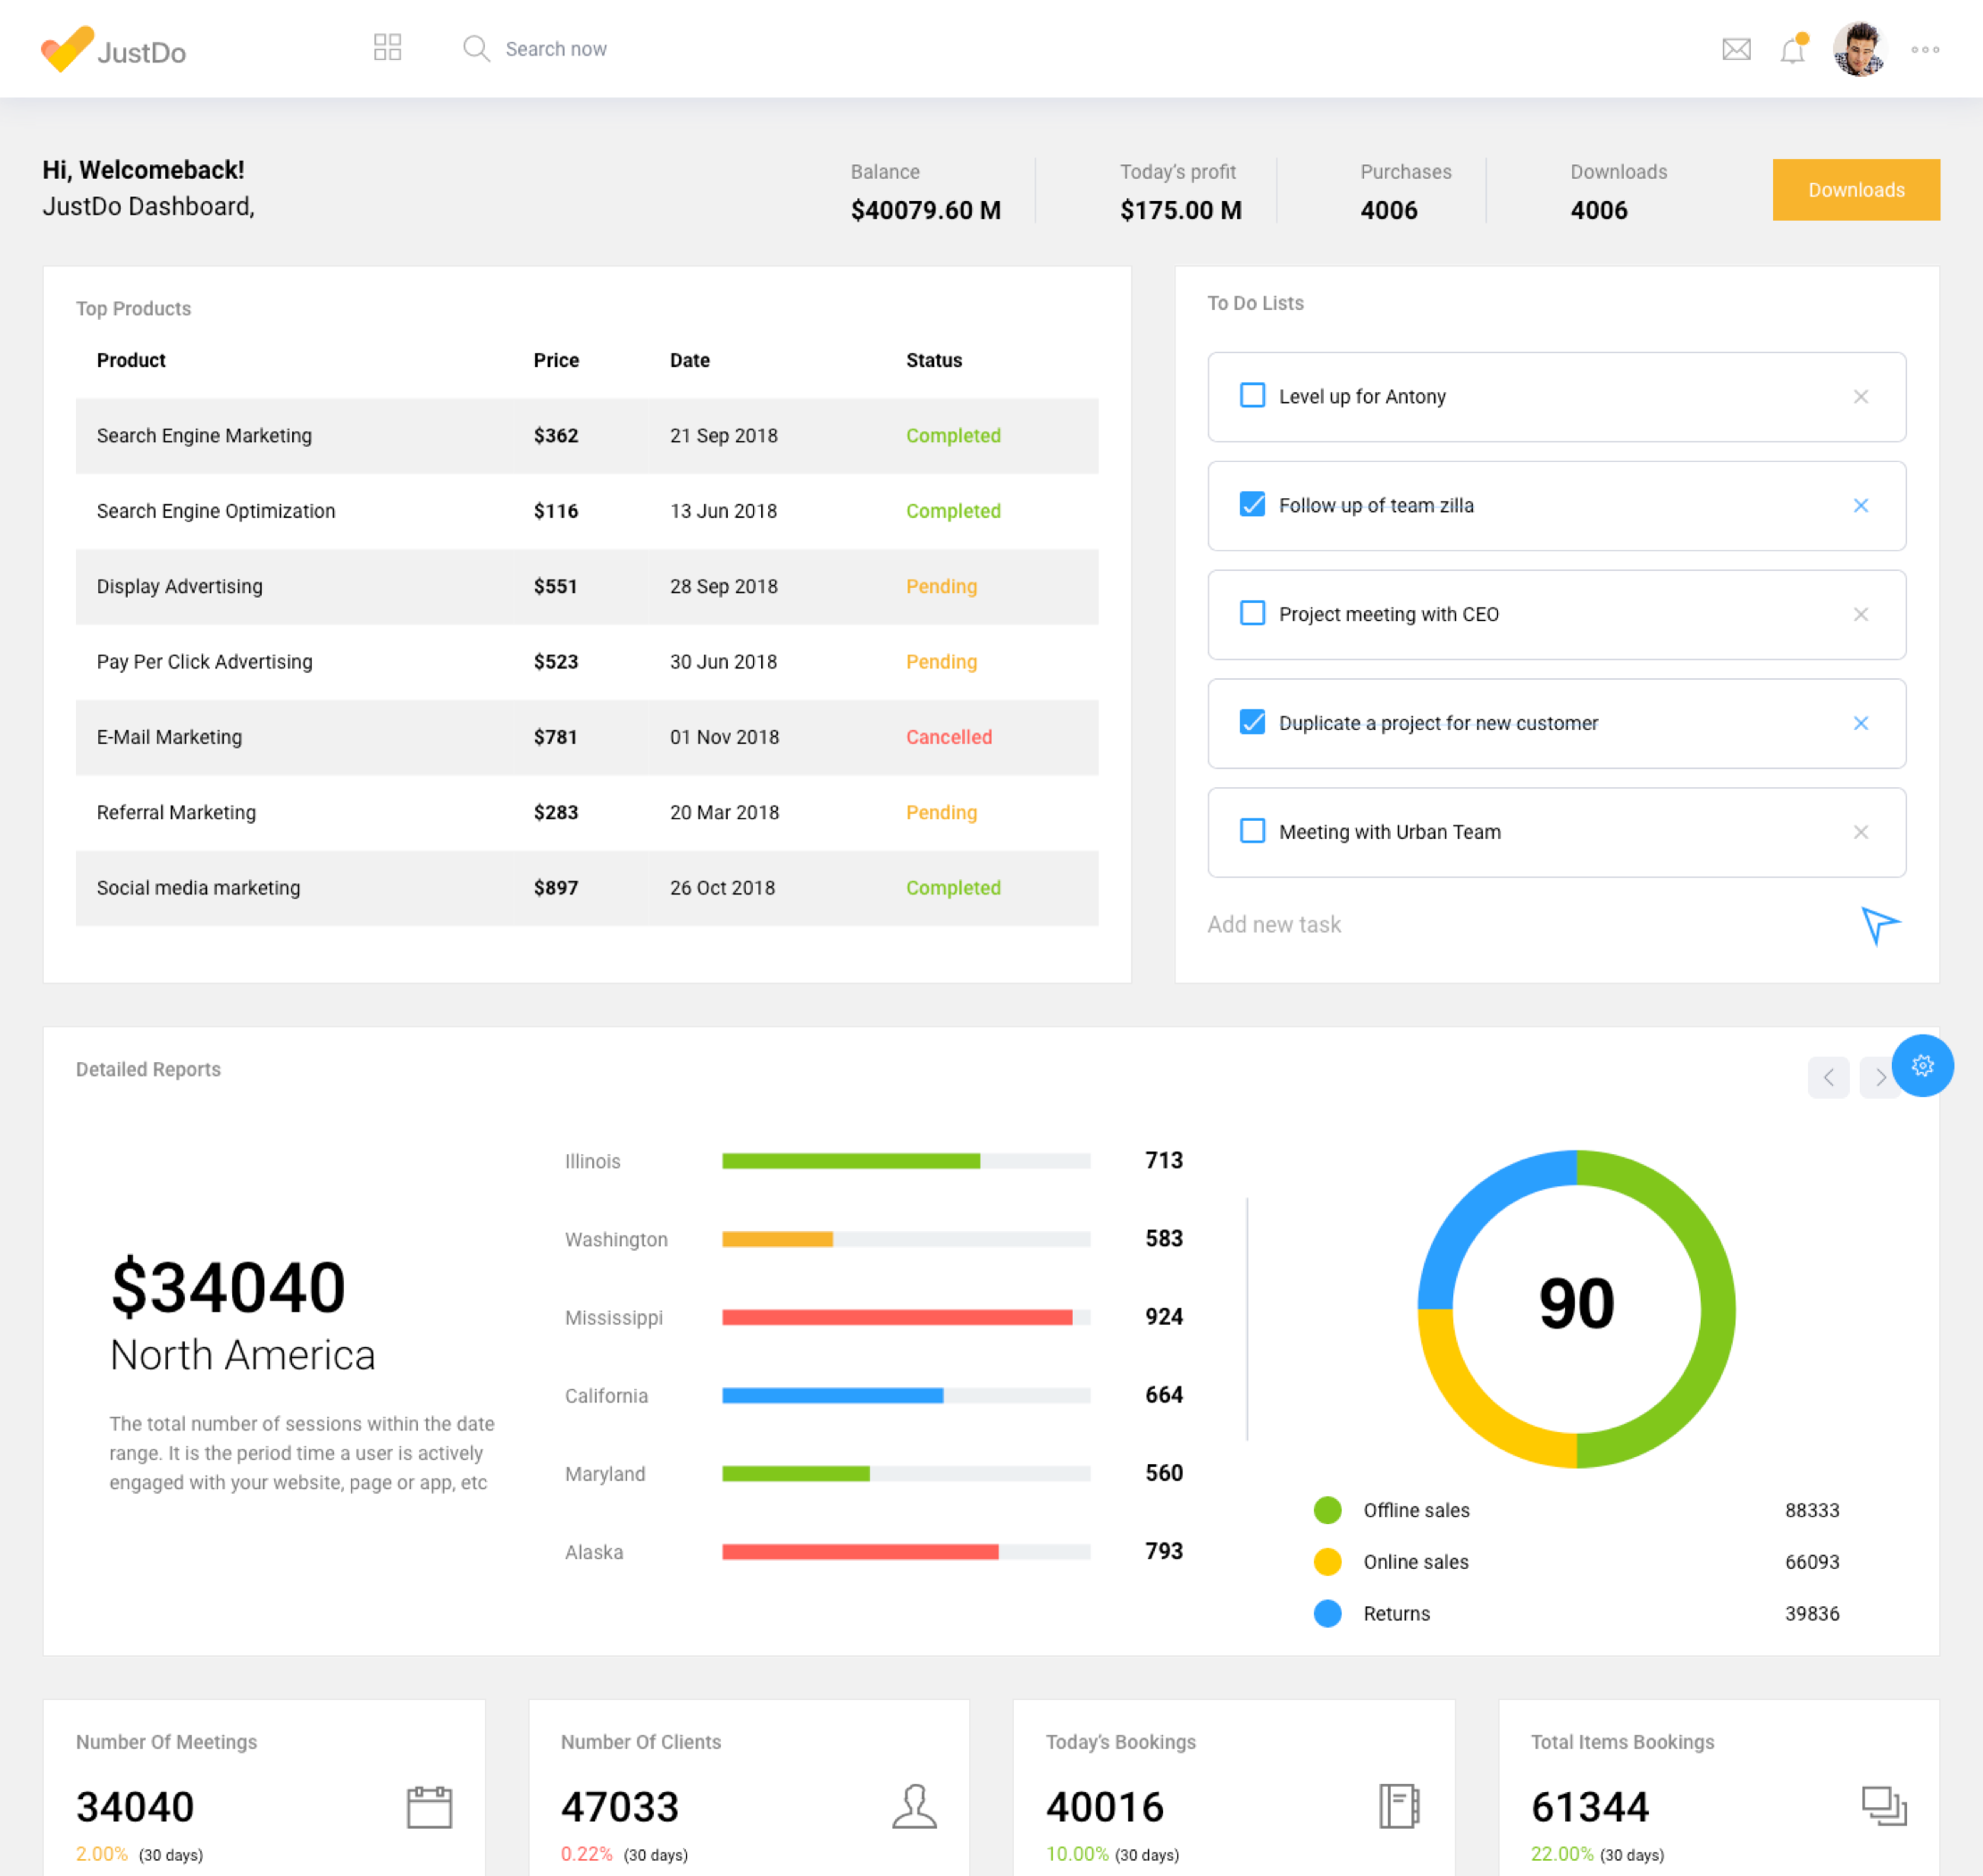Click the user profile avatar
Screen dimensions: 1983x1876
(1858, 49)
